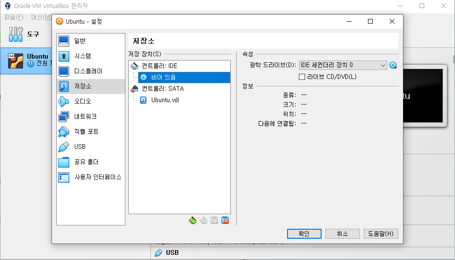Screen dimensions: 455x260
Task: Click the IDE controller icon
Action: [x=134, y=66]
